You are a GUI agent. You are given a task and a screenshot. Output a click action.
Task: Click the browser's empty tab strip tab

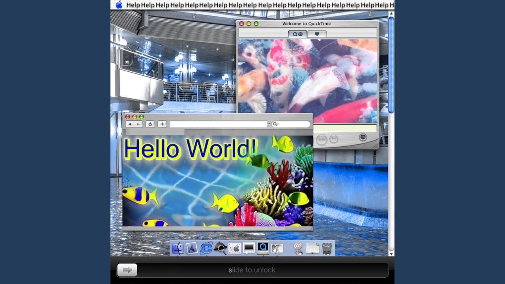(155, 132)
